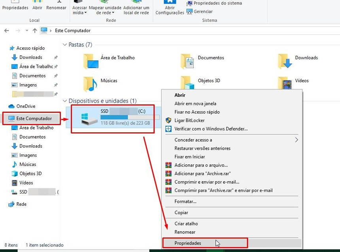Open the Músicas folder icon in Pastas
The height and width of the screenshot is (252, 340).
point(90,83)
